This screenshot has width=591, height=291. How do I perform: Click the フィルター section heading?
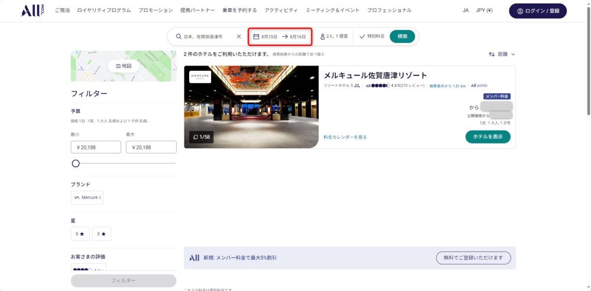point(89,94)
